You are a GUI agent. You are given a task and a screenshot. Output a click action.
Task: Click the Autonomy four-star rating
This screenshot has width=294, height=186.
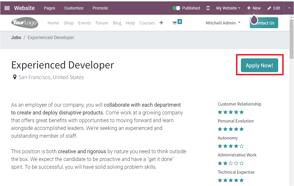click(x=236, y=146)
